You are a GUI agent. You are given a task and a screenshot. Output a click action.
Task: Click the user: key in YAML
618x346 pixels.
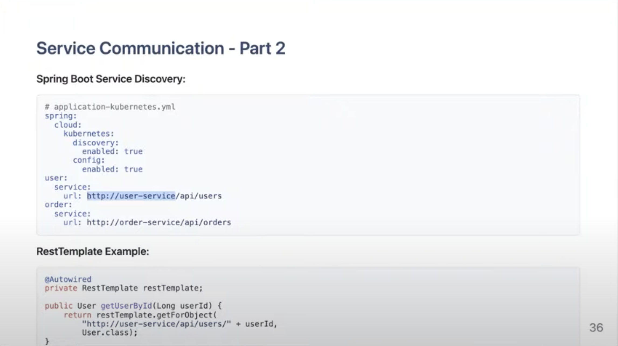(x=56, y=178)
